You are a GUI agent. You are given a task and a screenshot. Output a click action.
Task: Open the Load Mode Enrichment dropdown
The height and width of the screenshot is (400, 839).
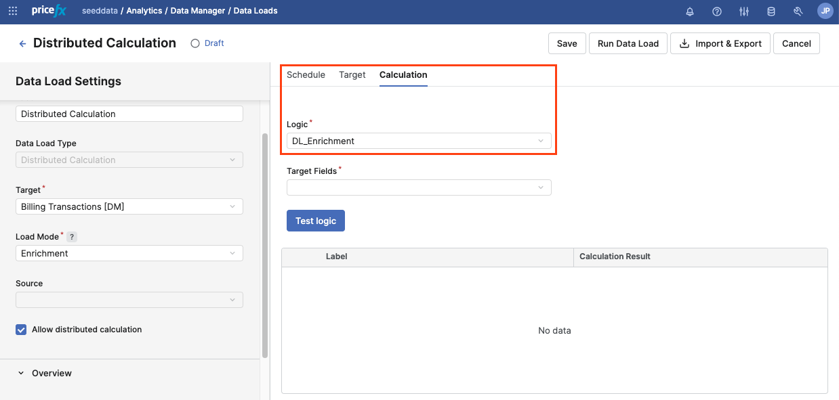[x=129, y=253]
